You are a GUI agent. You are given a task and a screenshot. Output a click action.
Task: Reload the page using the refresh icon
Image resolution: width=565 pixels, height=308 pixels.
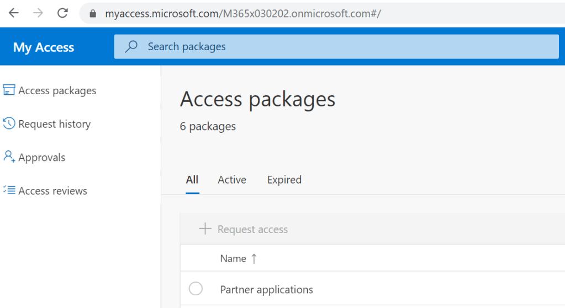(x=63, y=13)
